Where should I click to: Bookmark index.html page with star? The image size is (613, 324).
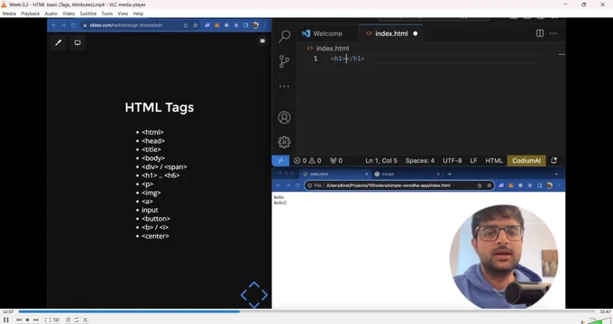pos(489,185)
